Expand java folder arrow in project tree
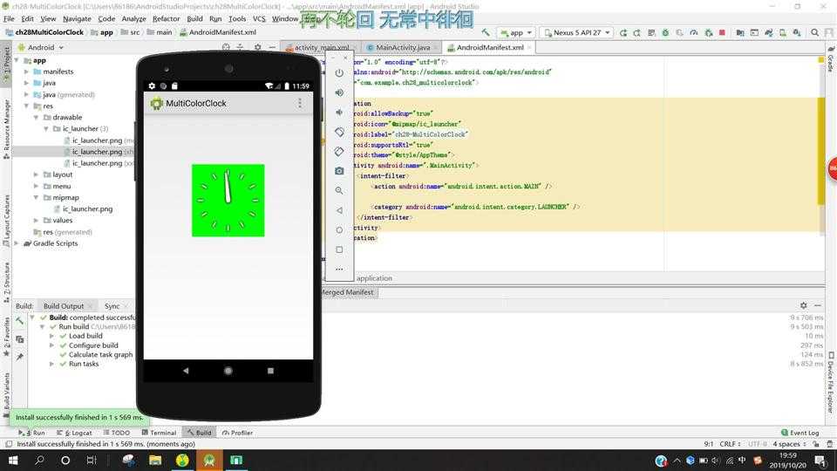This screenshot has width=837, height=471. pyautogui.click(x=26, y=83)
